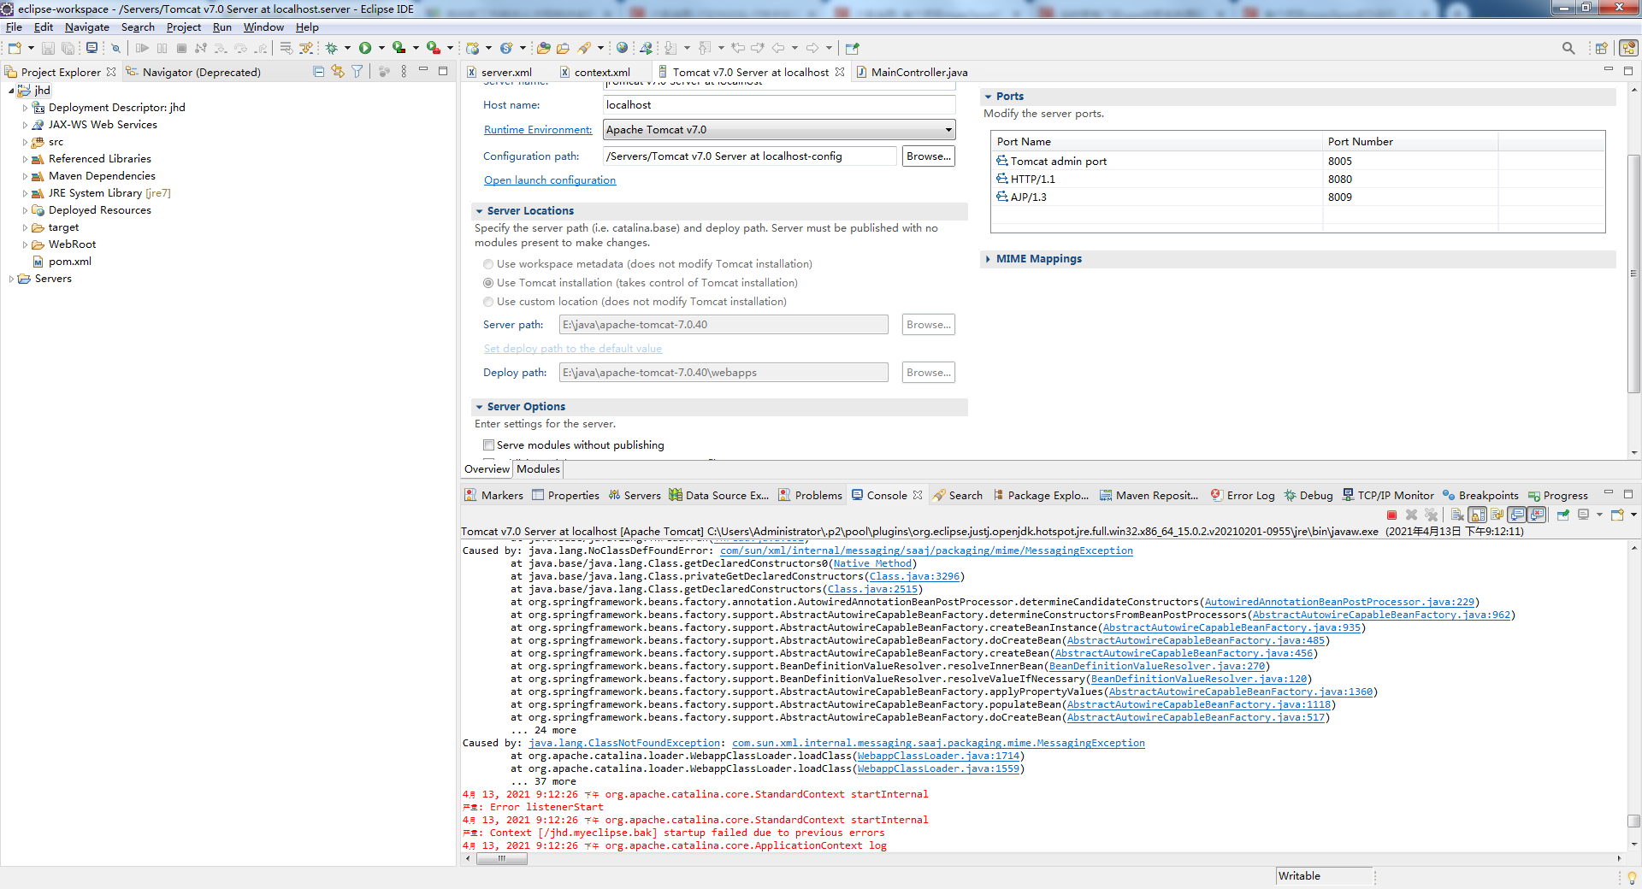Toggle Link with Editor in Project Explorer
This screenshot has width=1642, height=889.
(338, 72)
